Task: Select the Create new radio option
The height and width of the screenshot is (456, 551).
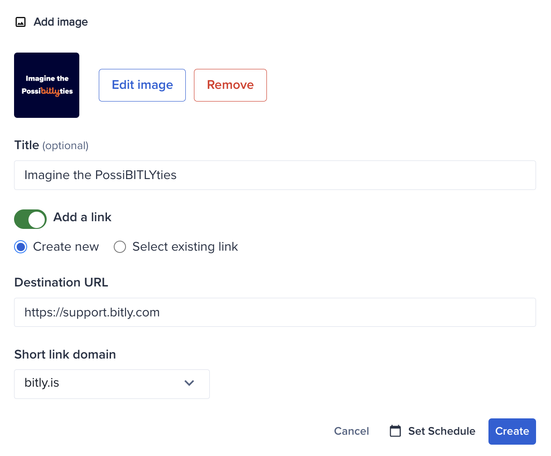Action: pos(20,247)
